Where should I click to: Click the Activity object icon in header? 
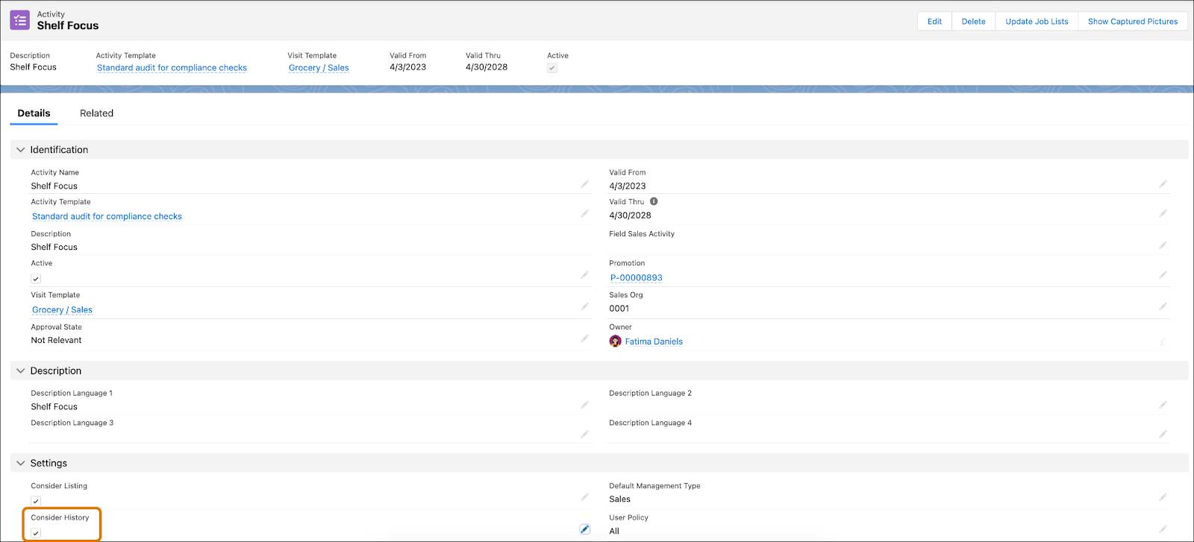pos(20,20)
